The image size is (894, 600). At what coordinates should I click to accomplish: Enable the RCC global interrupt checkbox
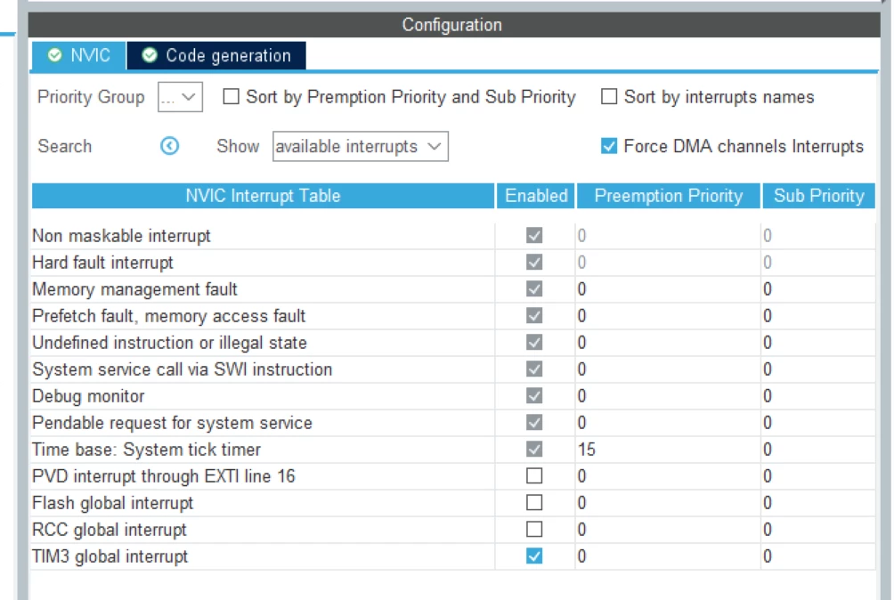pyautogui.click(x=534, y=530)
